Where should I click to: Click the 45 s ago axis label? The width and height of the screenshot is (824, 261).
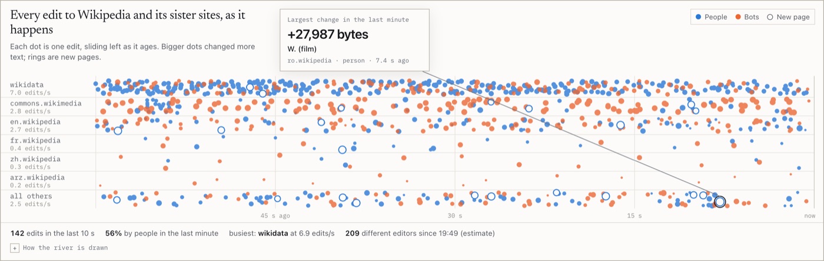pos(275,216)
